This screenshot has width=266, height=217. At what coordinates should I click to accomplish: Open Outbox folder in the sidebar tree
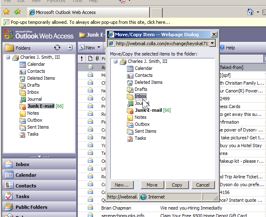point(35,120)
